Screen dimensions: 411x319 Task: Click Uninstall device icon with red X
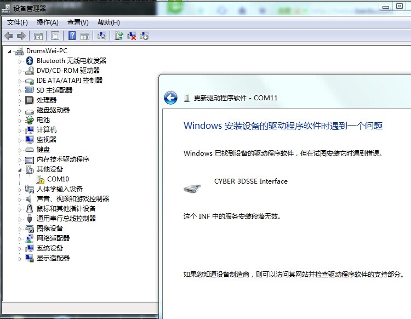click(x=132, y=36)
